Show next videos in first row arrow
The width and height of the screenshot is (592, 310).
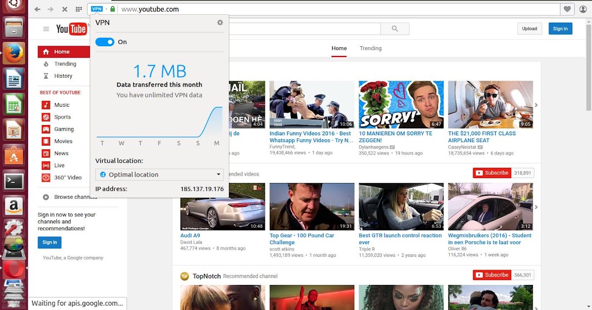coord(536,105)
